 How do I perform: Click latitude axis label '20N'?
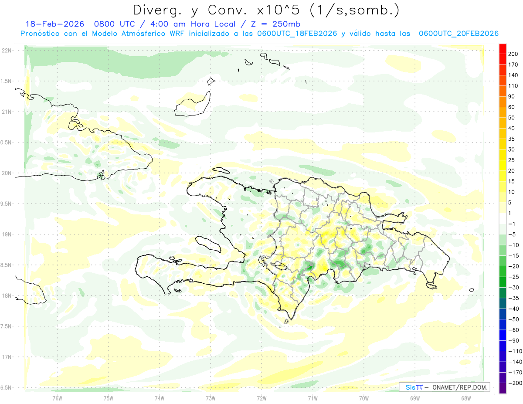7,173
